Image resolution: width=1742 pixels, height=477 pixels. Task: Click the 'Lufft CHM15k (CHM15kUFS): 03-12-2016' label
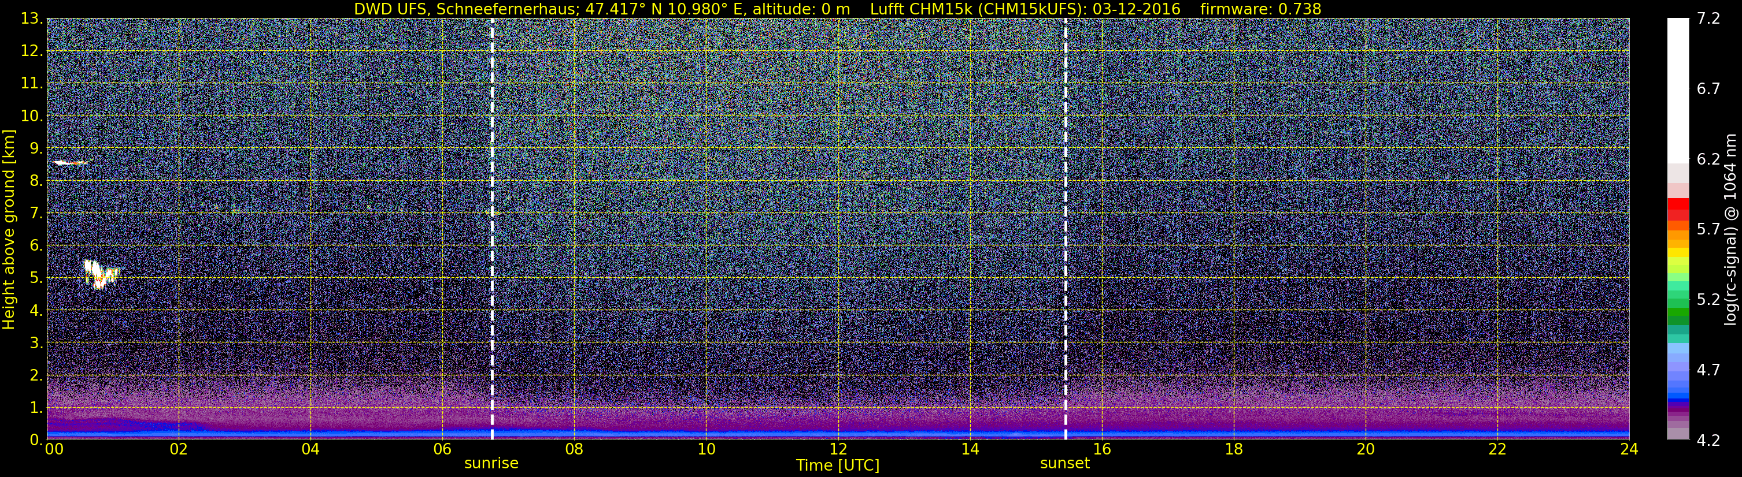click(x=1025, y=9)
